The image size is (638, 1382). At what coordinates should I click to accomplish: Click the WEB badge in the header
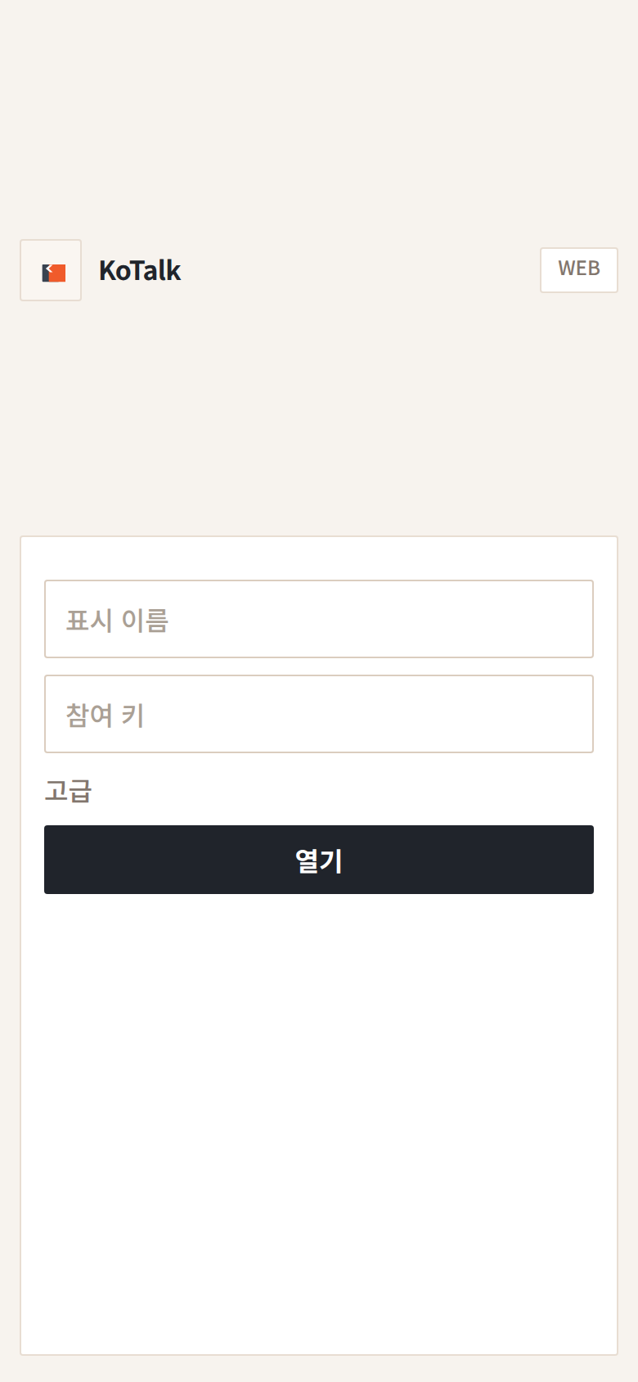tap(578, 269)
